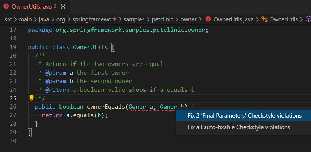
Task: Place cursor on the return a.equals(b) statement
Action: [x=74, y=115]
